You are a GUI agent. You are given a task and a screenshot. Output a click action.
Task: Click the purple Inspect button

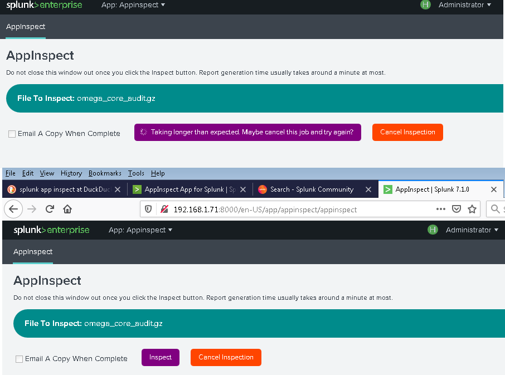tap(161, 357)
